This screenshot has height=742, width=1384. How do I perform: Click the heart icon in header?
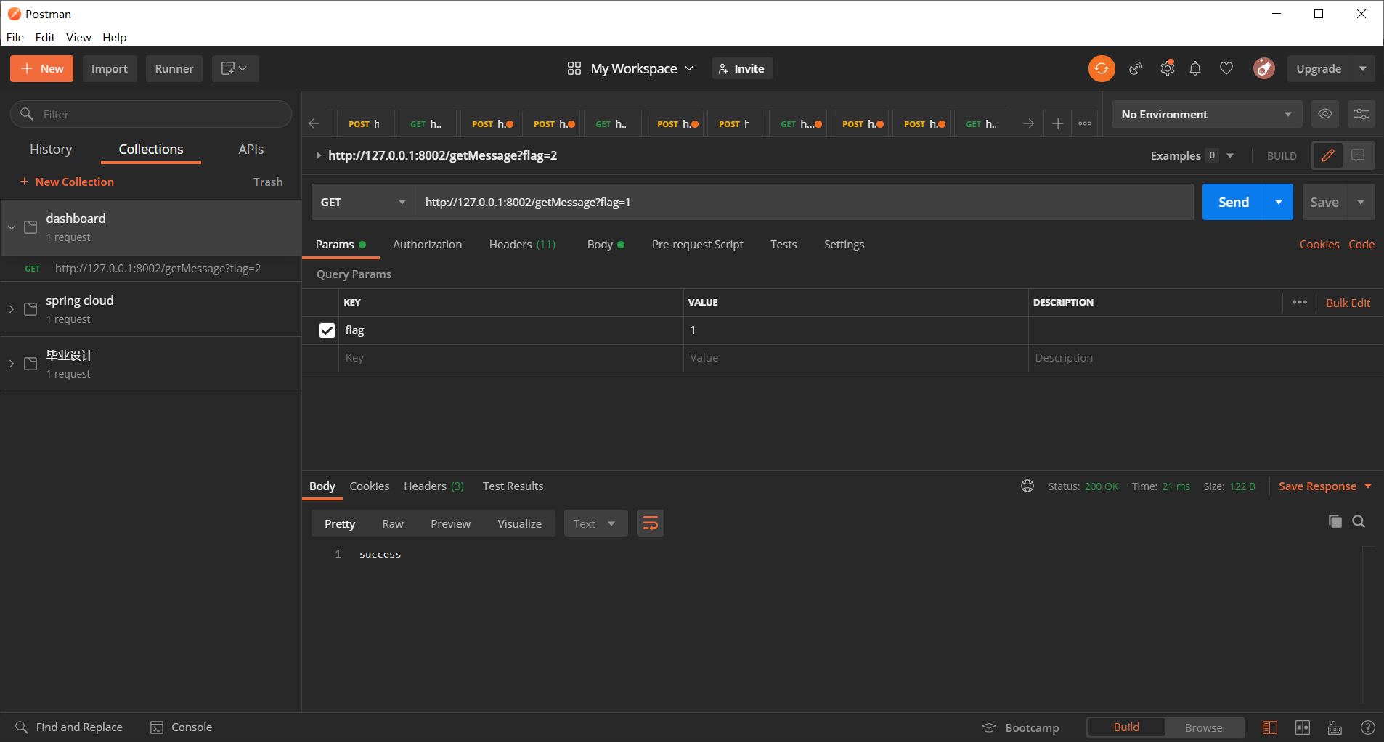click(x=1226, y=68)
